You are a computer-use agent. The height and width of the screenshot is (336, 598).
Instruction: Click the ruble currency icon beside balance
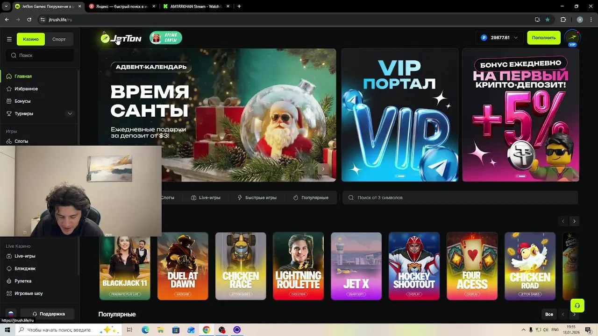tap(484, 38)
